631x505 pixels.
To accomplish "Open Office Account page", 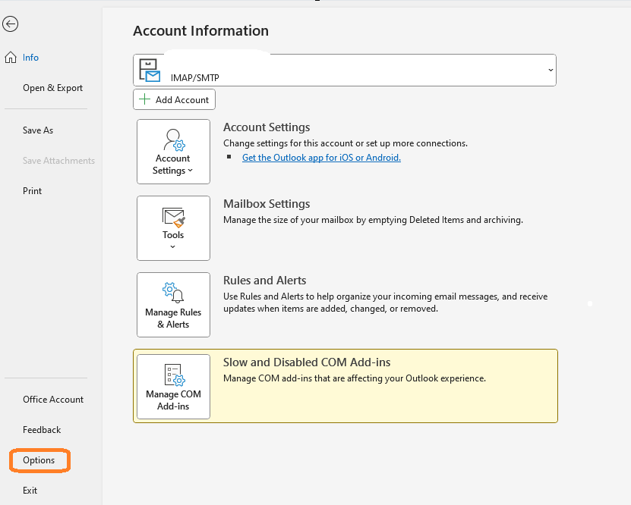I will coord(53,400).
